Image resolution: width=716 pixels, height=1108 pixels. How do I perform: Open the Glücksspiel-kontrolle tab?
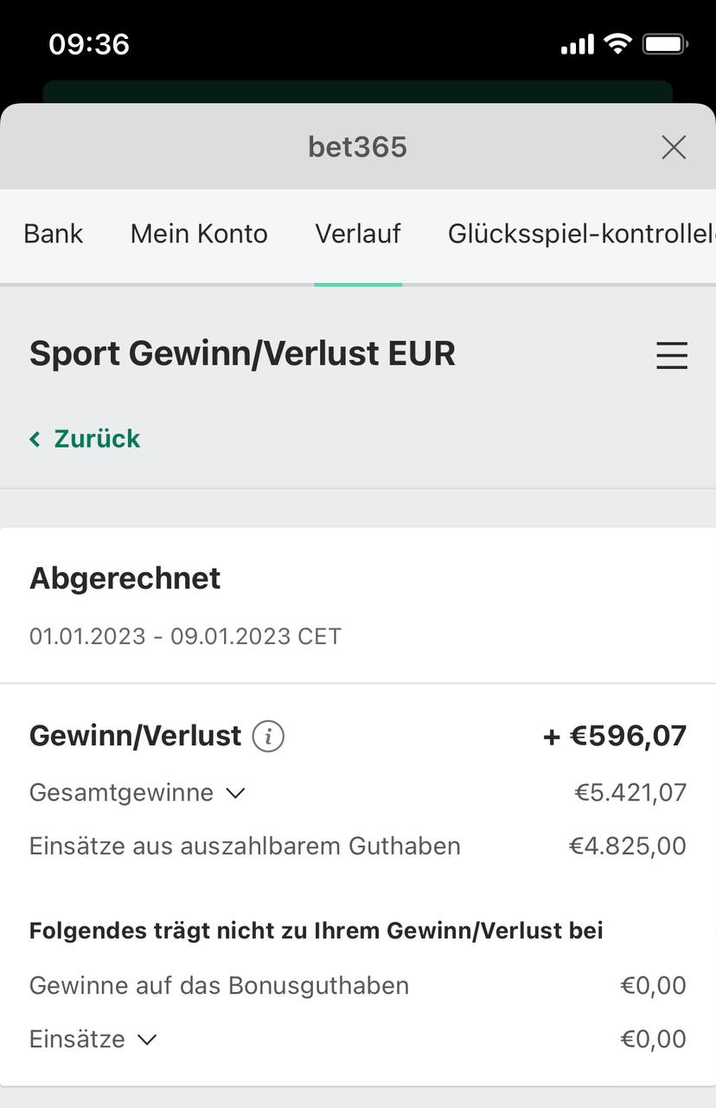tap(581, 234)
